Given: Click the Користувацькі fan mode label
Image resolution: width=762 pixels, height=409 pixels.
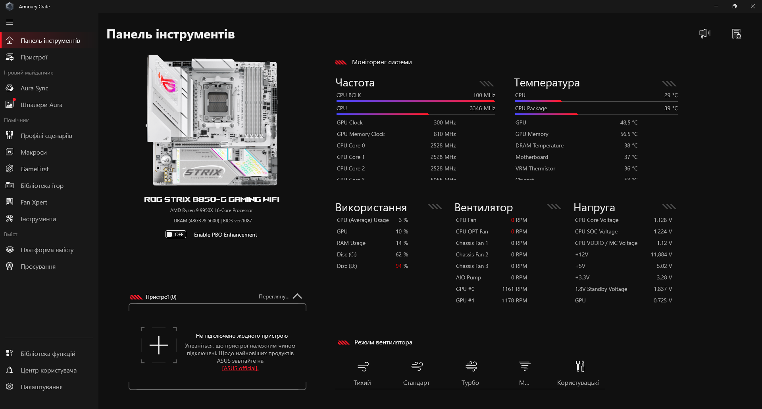Looking at the screenshot, I should tap(578, 382).
